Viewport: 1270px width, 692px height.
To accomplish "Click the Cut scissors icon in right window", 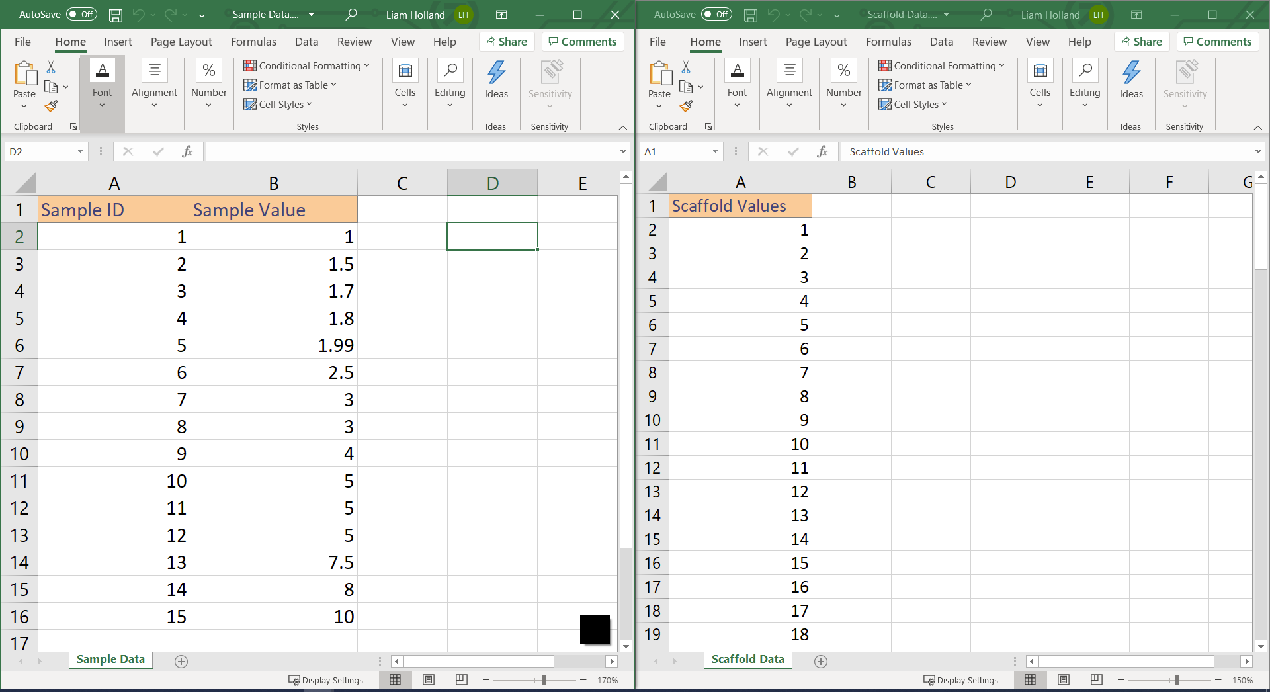I will tap(686, 67).
